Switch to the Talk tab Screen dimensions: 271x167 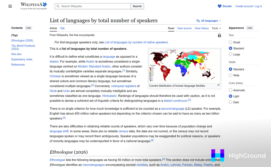[62, 28]
